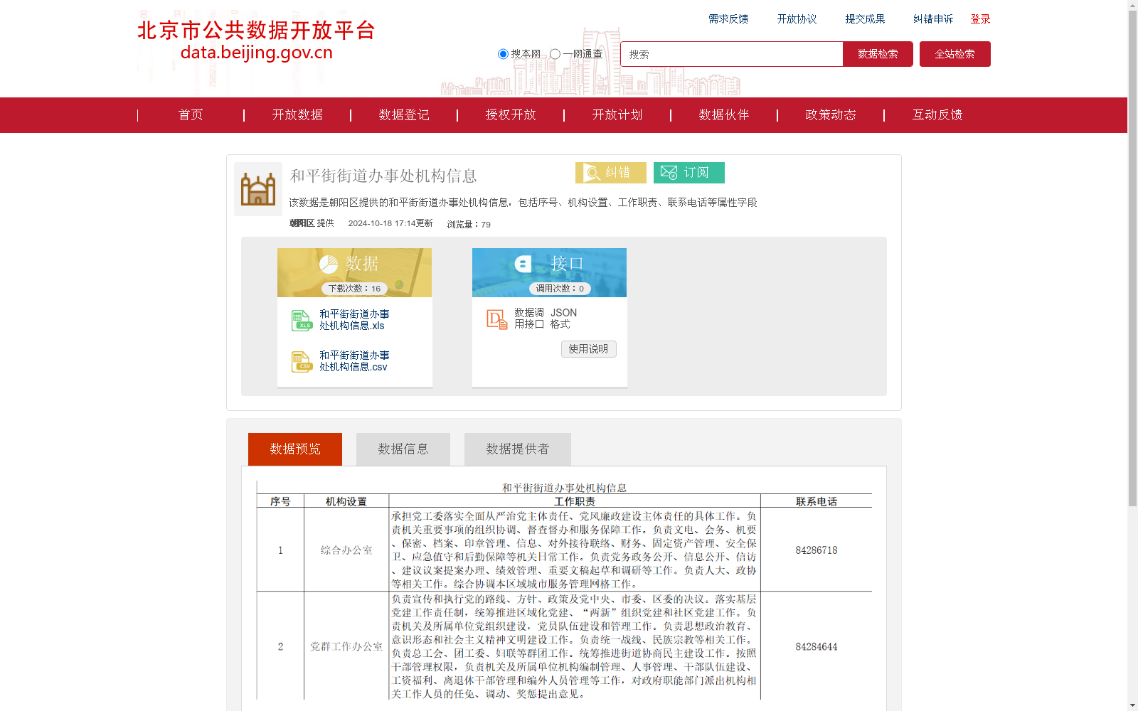Screen dimensions: 1138x711
Task: Go to 首页 in the navigation bar
Action: 191,115
